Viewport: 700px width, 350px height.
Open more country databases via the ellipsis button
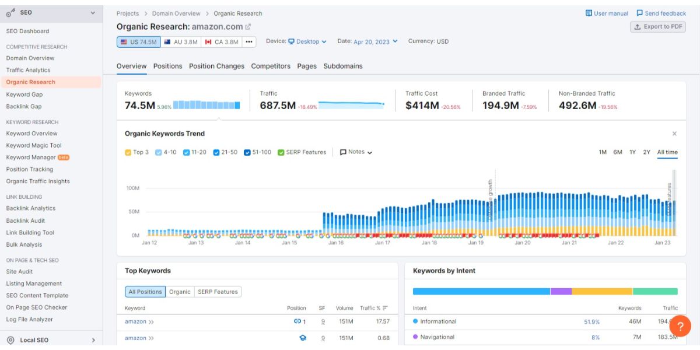coord(249,41)
